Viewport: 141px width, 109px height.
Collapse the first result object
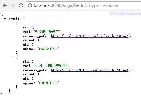(x=12, y=23)
